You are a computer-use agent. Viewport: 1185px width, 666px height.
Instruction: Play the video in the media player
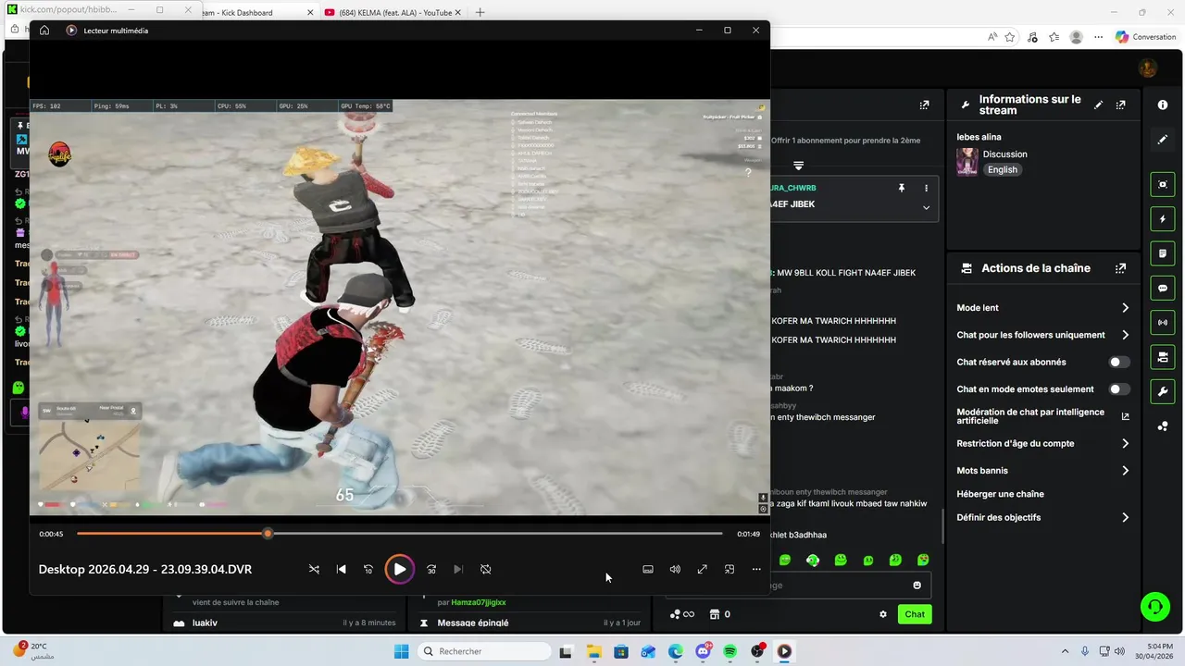399,569
